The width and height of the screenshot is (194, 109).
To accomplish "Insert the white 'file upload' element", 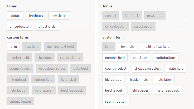I will tap(113, 79).
